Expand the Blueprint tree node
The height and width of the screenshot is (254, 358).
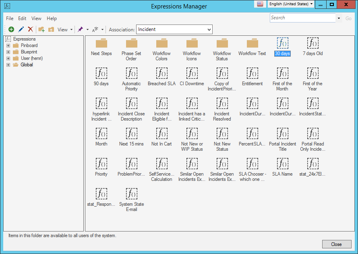8,52
